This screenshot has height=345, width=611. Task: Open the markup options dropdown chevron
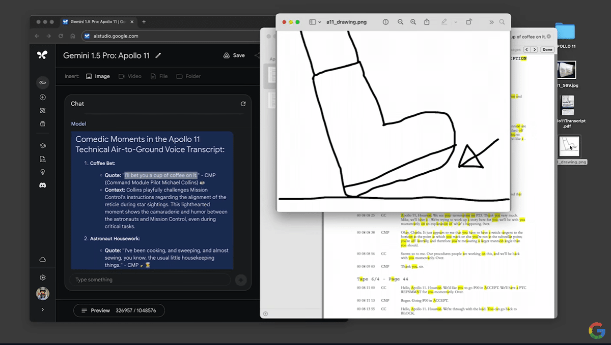(x=456, y=22)
